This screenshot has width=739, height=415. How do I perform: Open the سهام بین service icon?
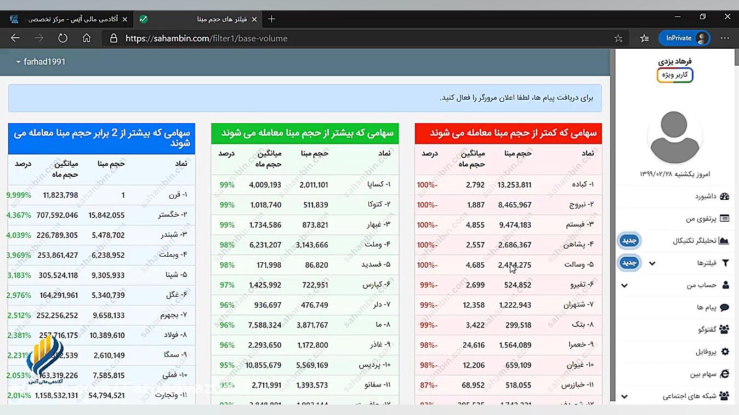tap(725, 374)
